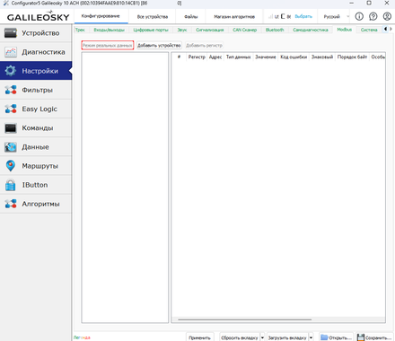Click the Применить button

pos(200,337)
